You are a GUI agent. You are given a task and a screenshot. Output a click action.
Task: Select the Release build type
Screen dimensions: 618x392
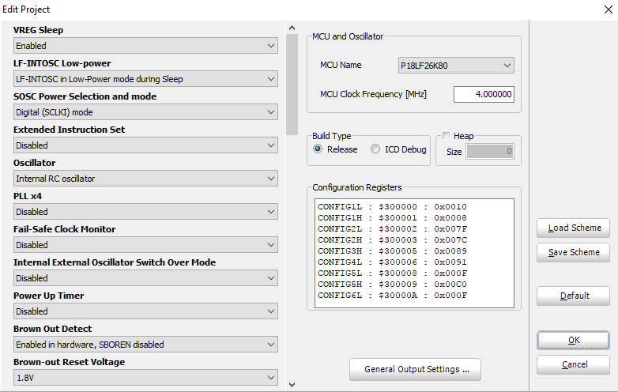click(x=318, y=149)
